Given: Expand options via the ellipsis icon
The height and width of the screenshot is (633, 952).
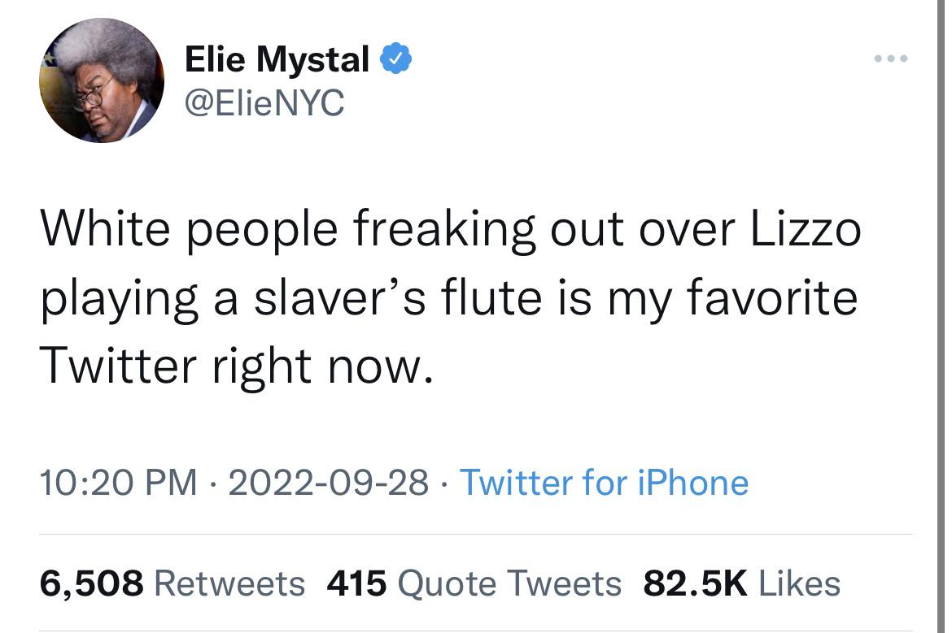Looking at the screenshot, I should pyautogui.click(x=892, y=58).
